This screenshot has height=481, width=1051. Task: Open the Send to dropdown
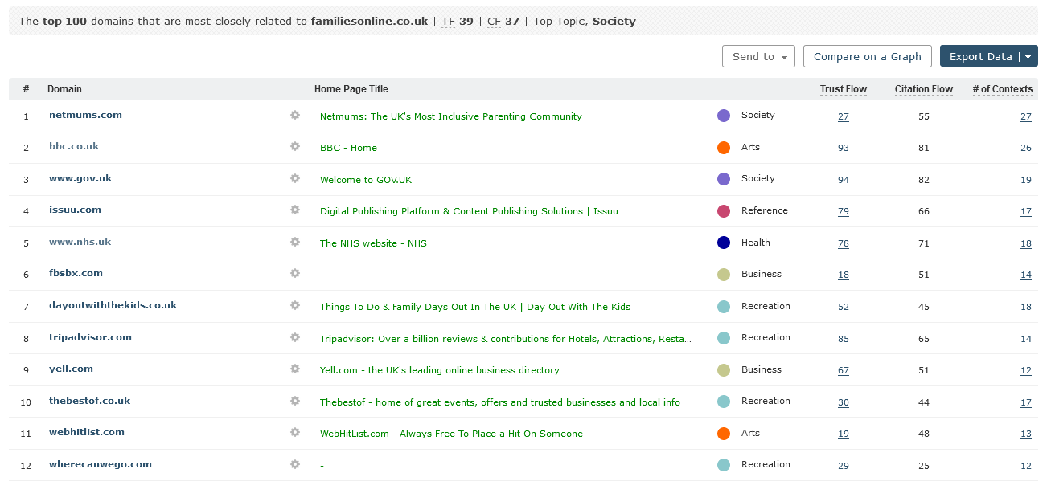tap(758, 56)
